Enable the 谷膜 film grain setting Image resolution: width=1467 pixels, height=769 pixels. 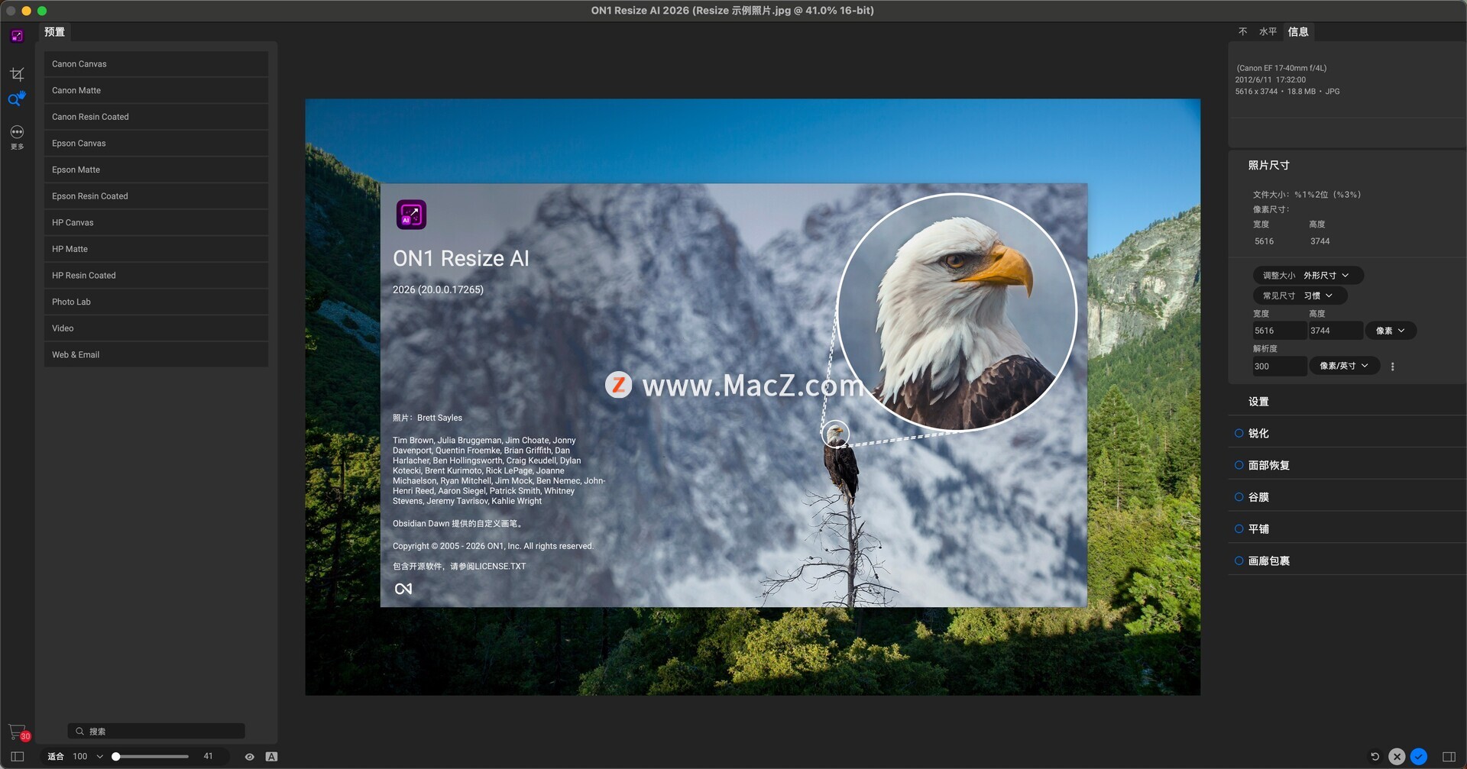1239,497
